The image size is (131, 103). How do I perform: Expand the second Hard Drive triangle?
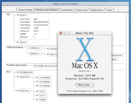click(18, 90)
